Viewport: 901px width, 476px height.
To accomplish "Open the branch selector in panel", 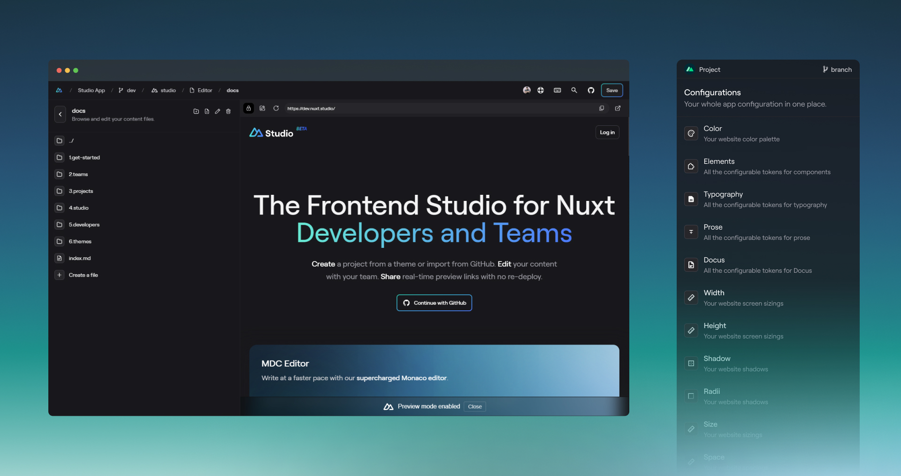I will click(x=837, y=69).
